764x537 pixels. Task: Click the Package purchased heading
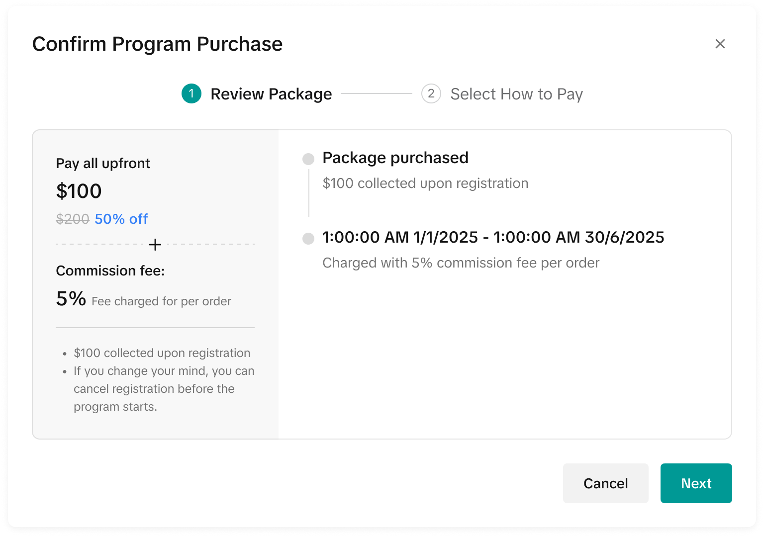pyautogui.click(x=395, y=158)
